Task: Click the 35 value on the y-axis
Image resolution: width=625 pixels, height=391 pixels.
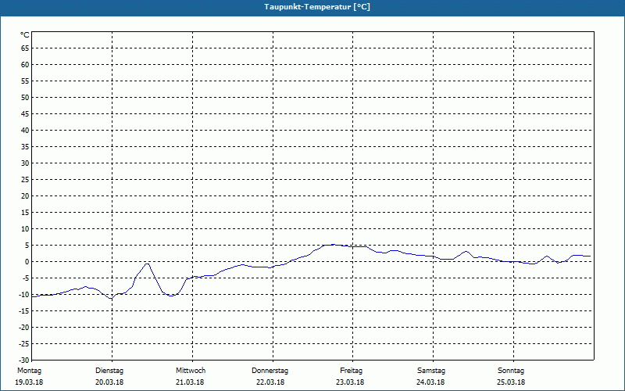Action: click(25, 147)
